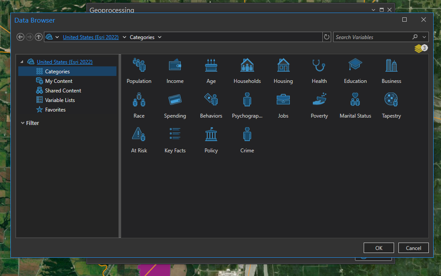Maximize the Geoprocessing pane
Screen dimensions: 441x276
pos(381,10)
